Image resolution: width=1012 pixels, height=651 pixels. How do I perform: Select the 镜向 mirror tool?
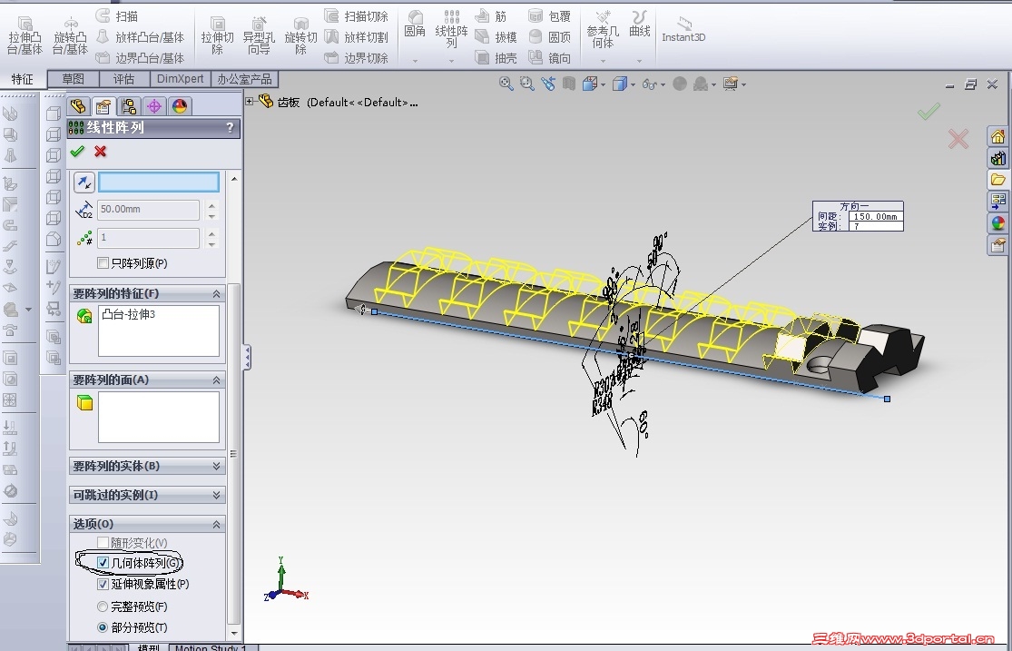pyautogui.click(x=549, y=57)
